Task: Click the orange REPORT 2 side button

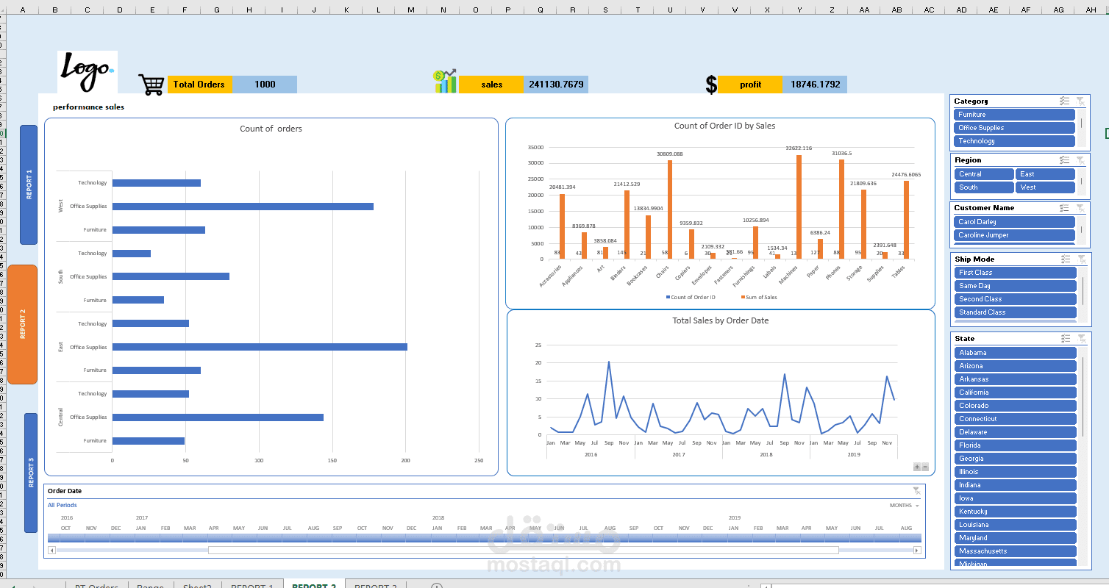Action: pyautogui.click(x=22, y=324)
